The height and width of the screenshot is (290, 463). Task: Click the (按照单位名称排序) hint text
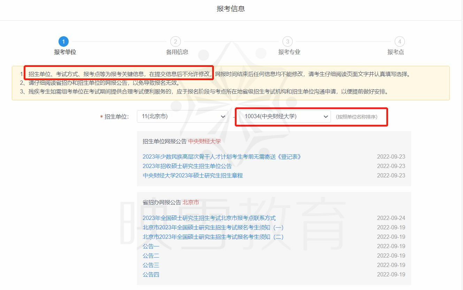coord(356,117)
